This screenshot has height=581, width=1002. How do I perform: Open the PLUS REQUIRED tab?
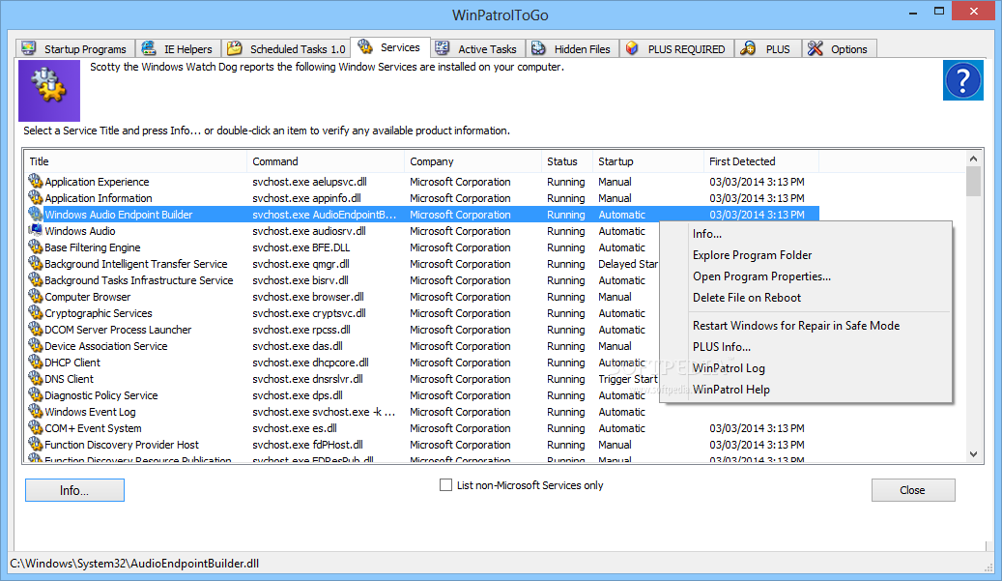676,48
